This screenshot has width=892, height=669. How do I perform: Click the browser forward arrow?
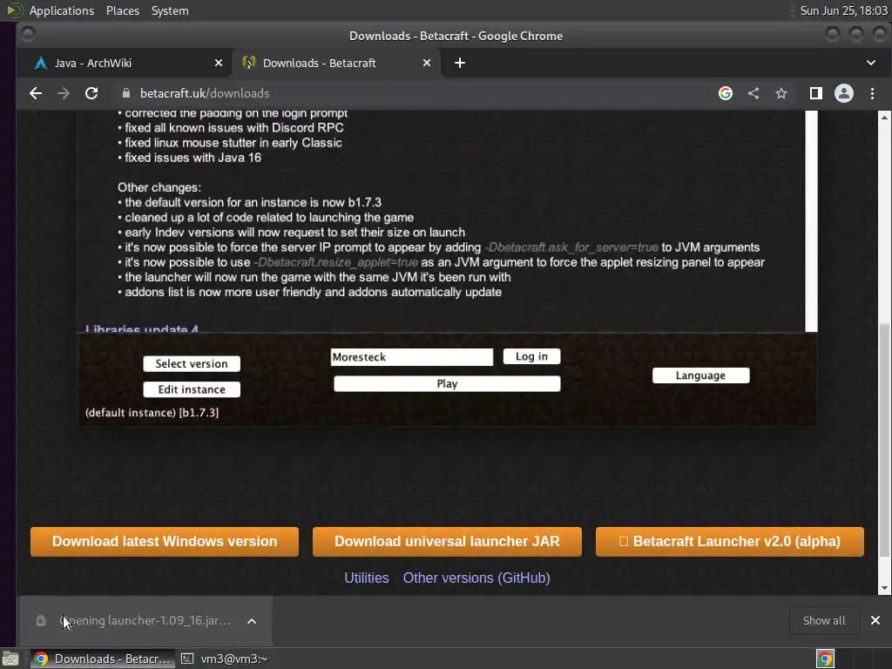tap(63, 93)
